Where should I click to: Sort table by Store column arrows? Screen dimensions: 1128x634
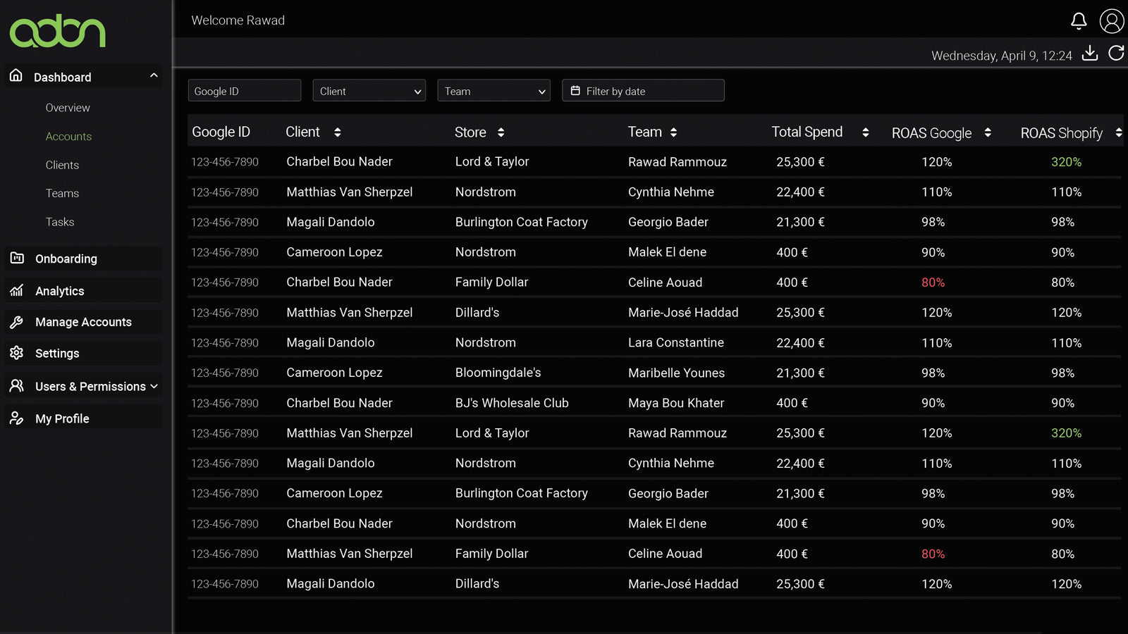[501, 132]
